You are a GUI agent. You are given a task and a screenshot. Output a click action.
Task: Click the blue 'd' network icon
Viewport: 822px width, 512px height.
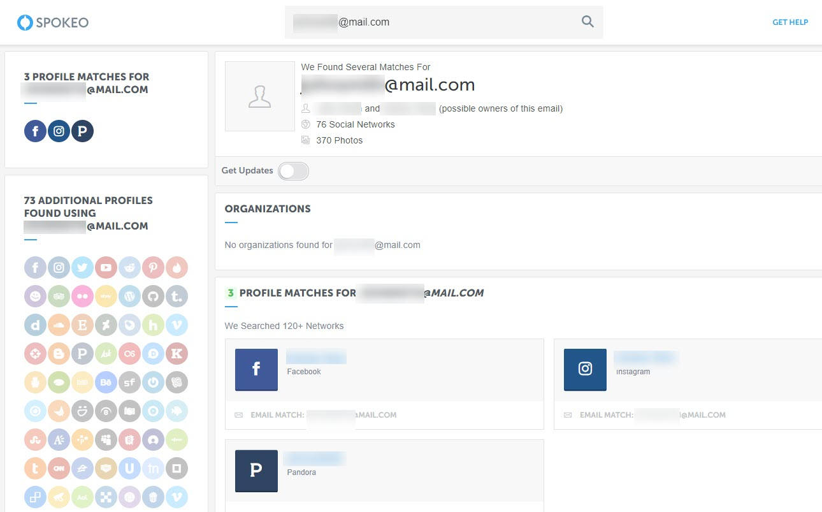click(x=35, y=325)
